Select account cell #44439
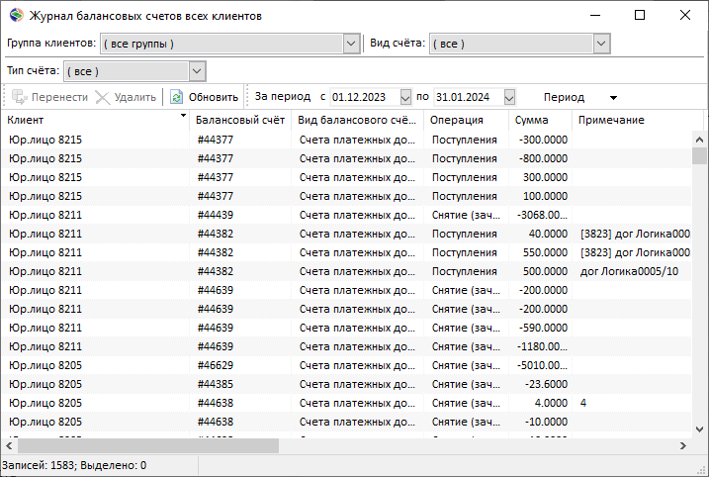The height and width of the screenshot is (477, 709). click(x=216, y=215)
